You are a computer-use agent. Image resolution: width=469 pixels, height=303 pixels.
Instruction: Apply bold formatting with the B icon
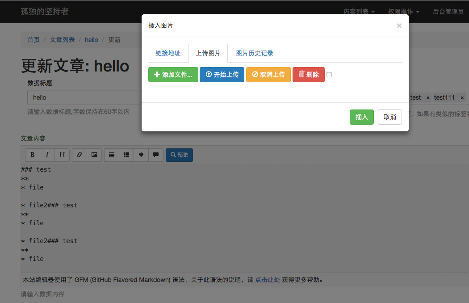(32, 155)
